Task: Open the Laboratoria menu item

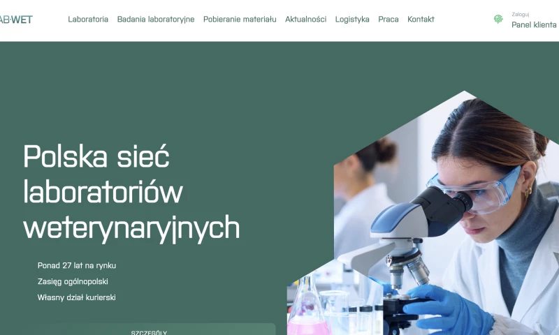Action: coord(88,20)
